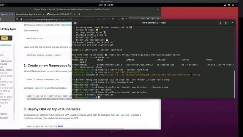The image size is (243, 137).
Task: Open the Terminal application menu in top bar
Action: (x=3, y=5)
